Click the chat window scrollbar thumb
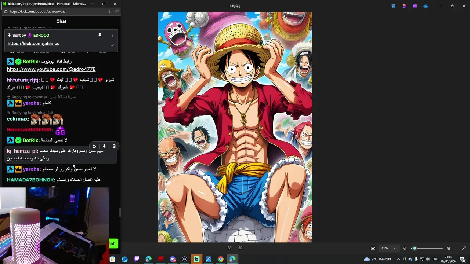 click(x=119, y=212)
